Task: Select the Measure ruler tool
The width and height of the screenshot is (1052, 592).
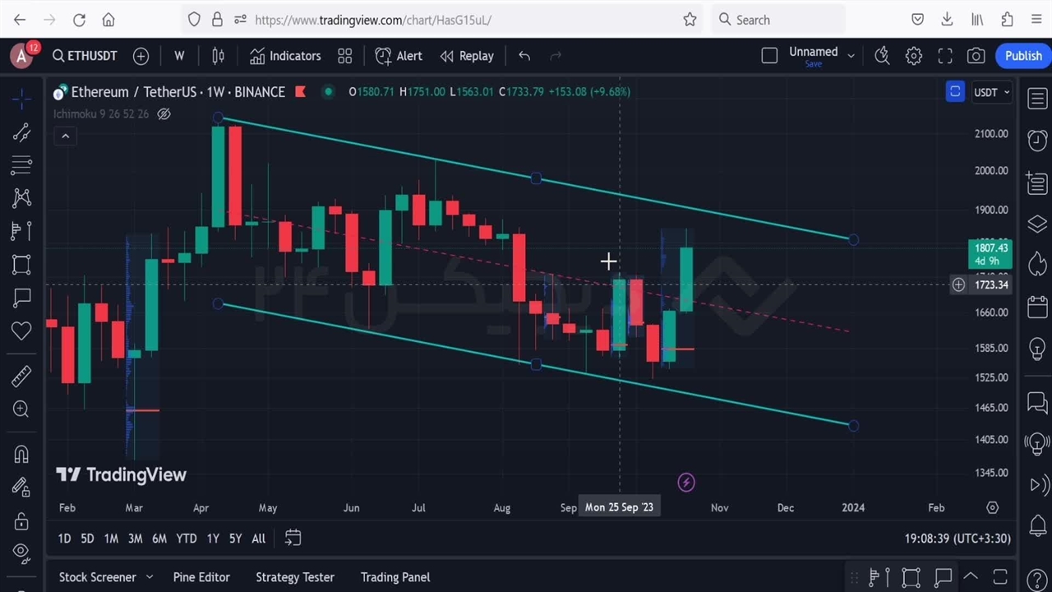Action: click(21, 377)
